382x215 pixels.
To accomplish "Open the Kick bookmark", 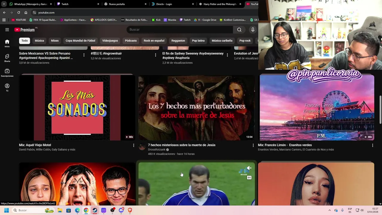I will (156, 20).
